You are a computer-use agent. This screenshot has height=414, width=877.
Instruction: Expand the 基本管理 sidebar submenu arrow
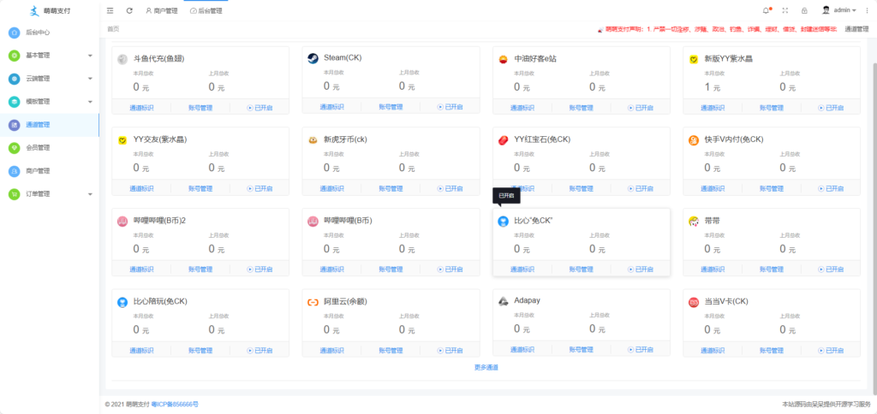(x=90, y=56)
